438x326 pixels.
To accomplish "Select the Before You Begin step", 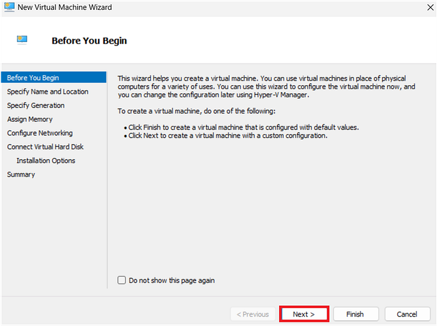I will point(54,78).
